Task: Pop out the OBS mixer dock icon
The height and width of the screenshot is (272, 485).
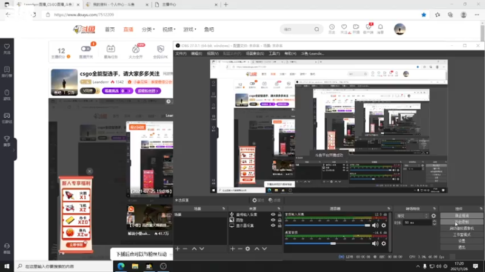Action: pyautogui.click(x=389, y=209)
